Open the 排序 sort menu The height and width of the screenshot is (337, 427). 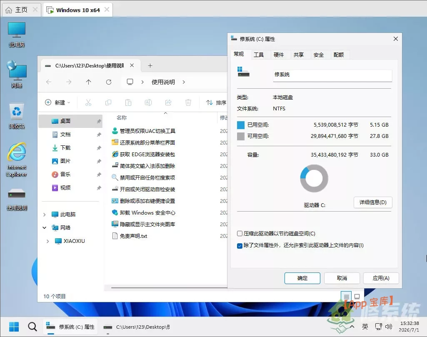(x=216, y=102)
